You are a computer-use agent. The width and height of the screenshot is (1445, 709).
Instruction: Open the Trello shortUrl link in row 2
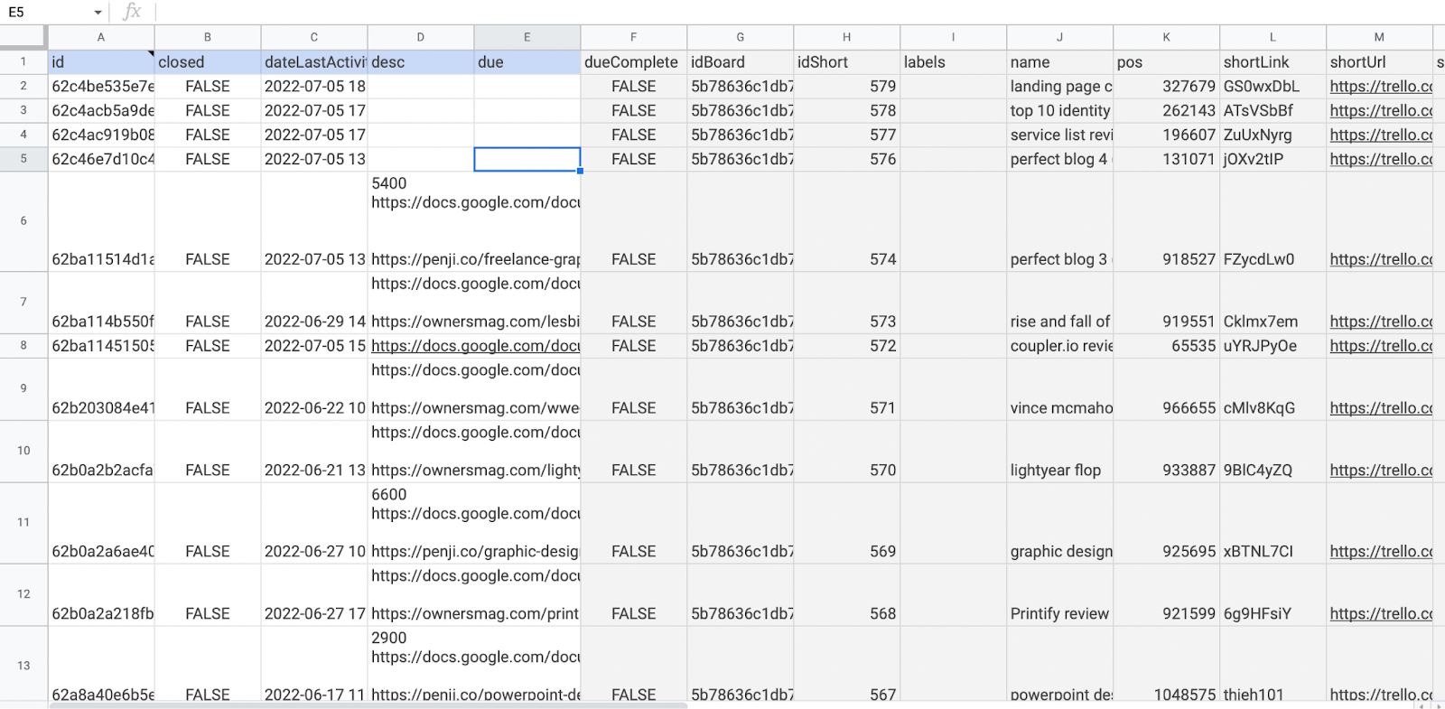pyautogui.click(x=1380, y=87)
